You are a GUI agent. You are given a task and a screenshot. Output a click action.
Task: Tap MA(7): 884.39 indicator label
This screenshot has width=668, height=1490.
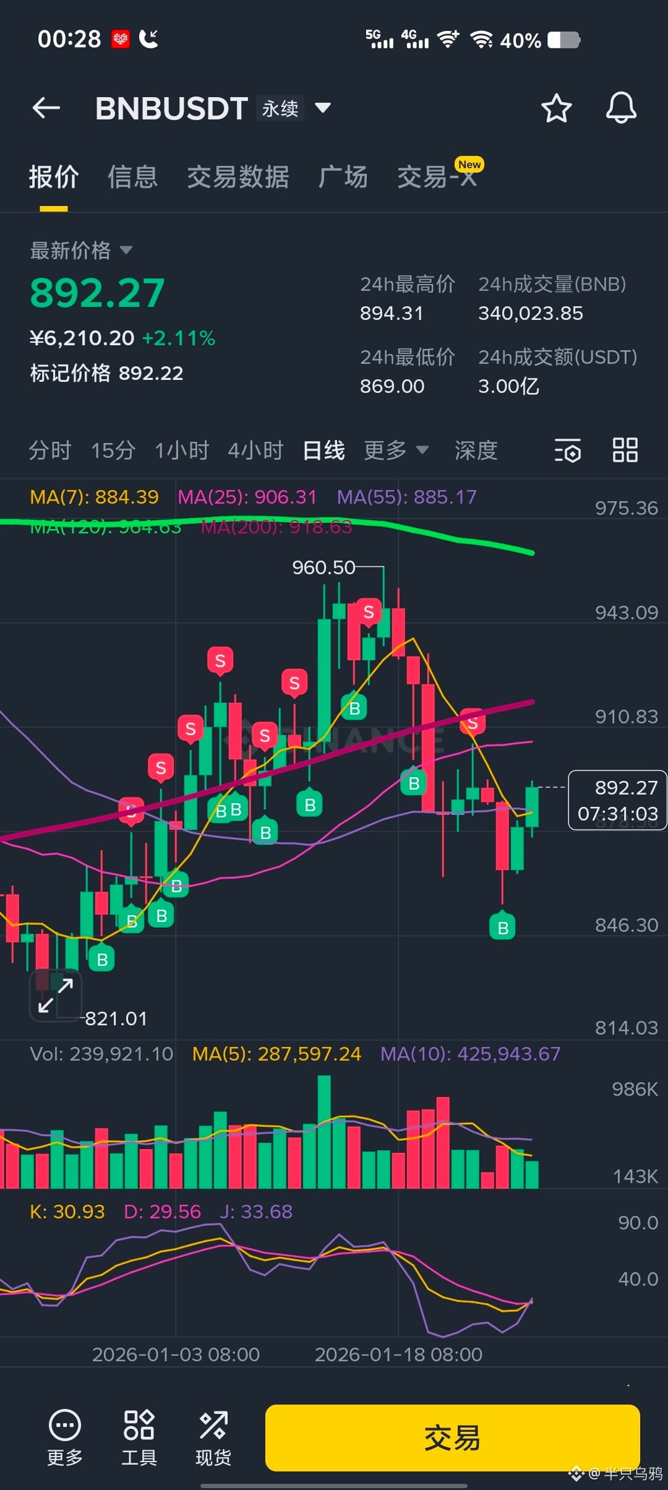click(94, 497)
